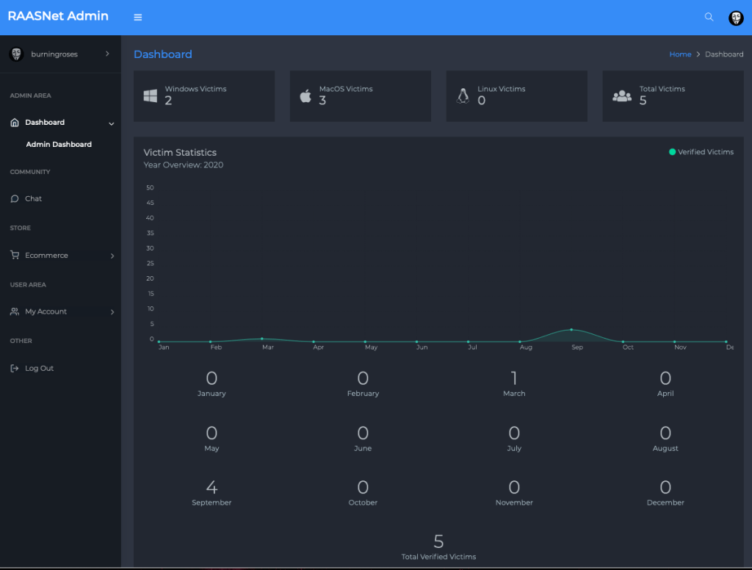Viewport: 752px width, 570px height.
Task: Click the Log Out exit icon
Action: [x=14, y=368]
